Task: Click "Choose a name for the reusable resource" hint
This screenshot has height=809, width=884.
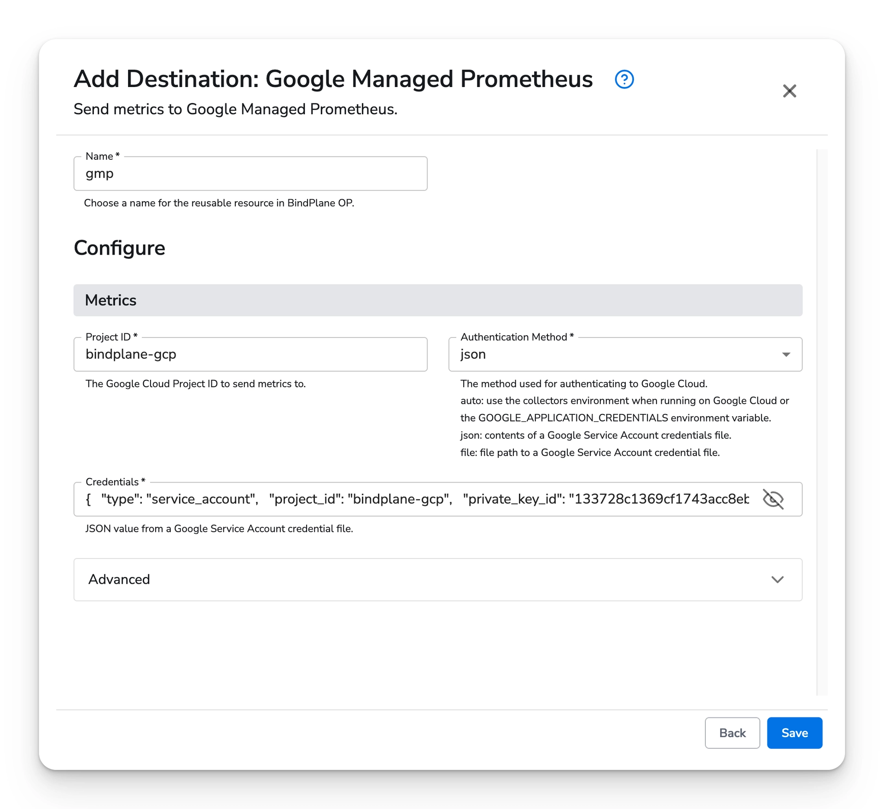Action: (219, 203)
